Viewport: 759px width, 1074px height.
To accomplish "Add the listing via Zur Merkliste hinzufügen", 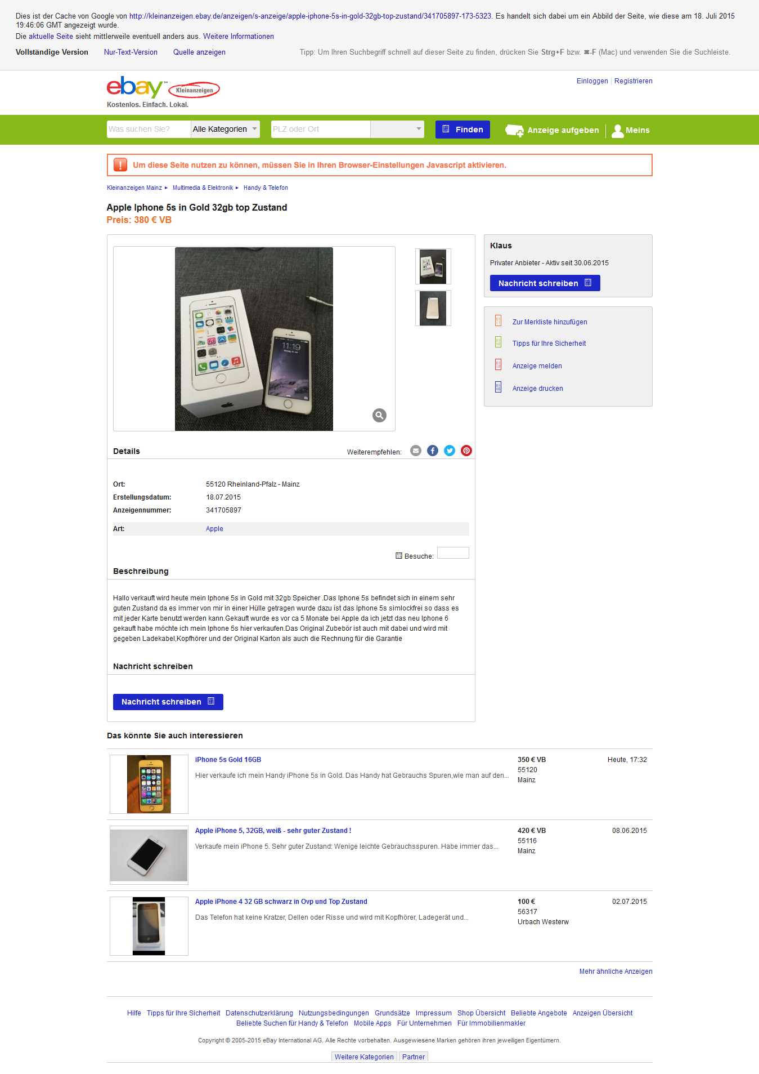I will pyautogui.click(x=550, y=322).
